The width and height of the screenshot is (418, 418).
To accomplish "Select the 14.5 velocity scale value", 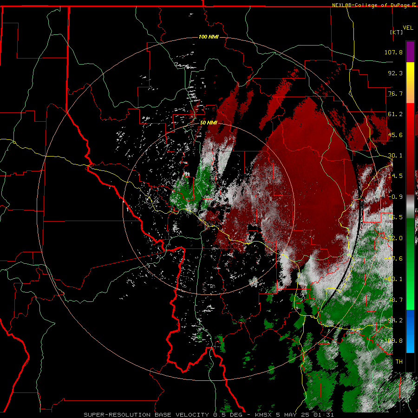I will 395,176.
